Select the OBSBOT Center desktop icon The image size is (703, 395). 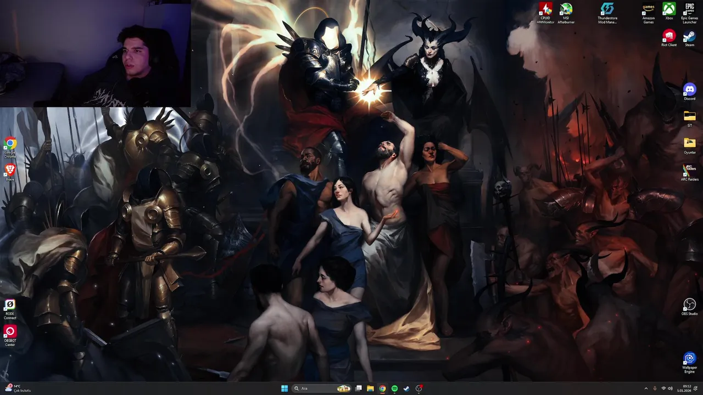coord(10,336)
